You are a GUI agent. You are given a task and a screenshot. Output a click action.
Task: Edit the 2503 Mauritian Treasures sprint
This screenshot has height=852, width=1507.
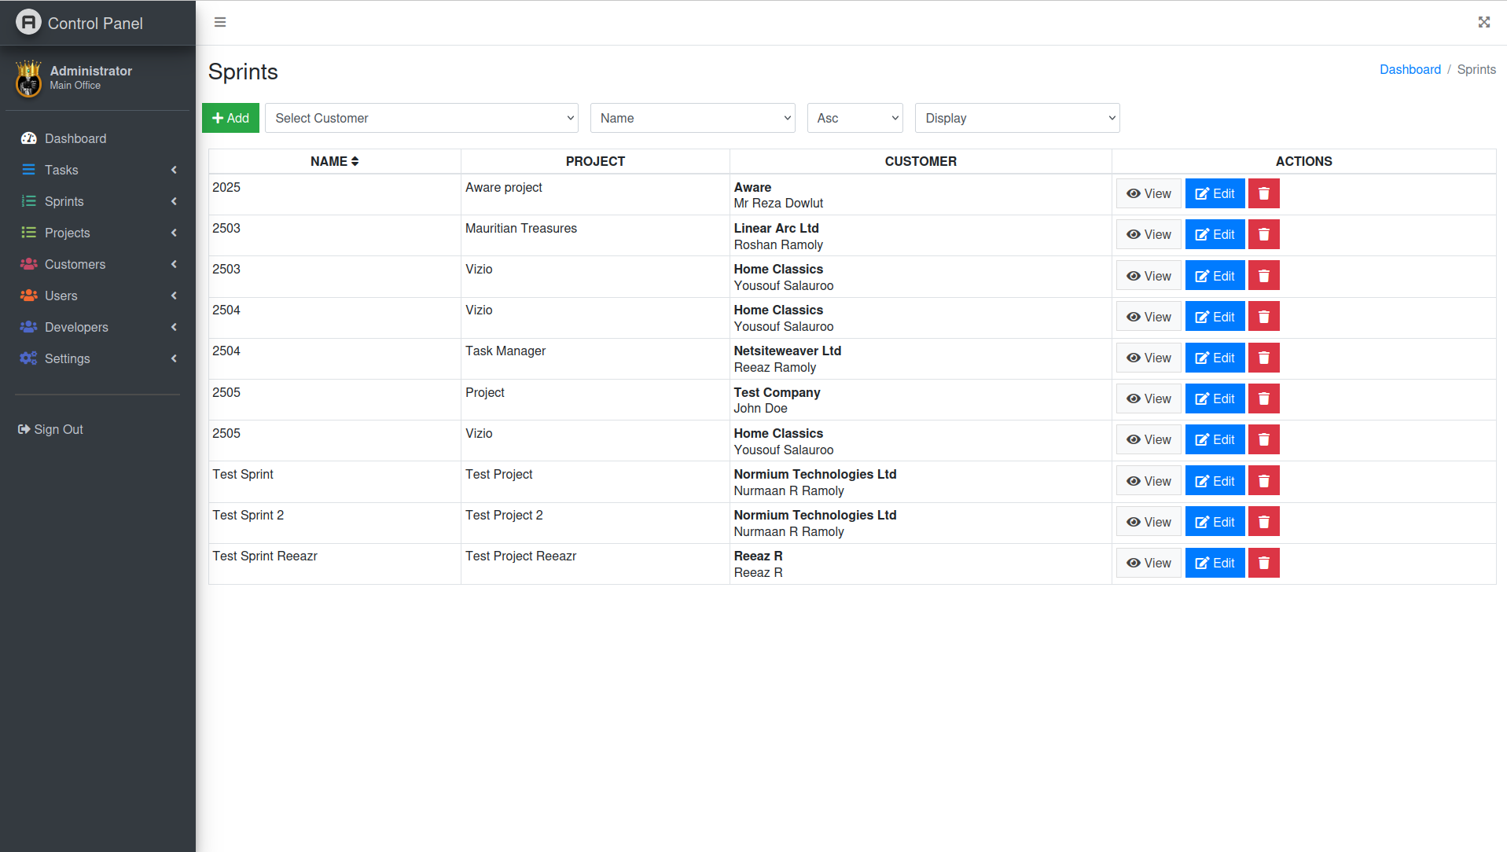(1215, 234)
